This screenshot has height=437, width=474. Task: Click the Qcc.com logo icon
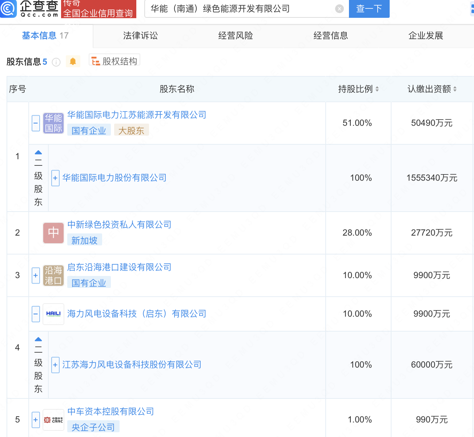[x=9, y=8]
